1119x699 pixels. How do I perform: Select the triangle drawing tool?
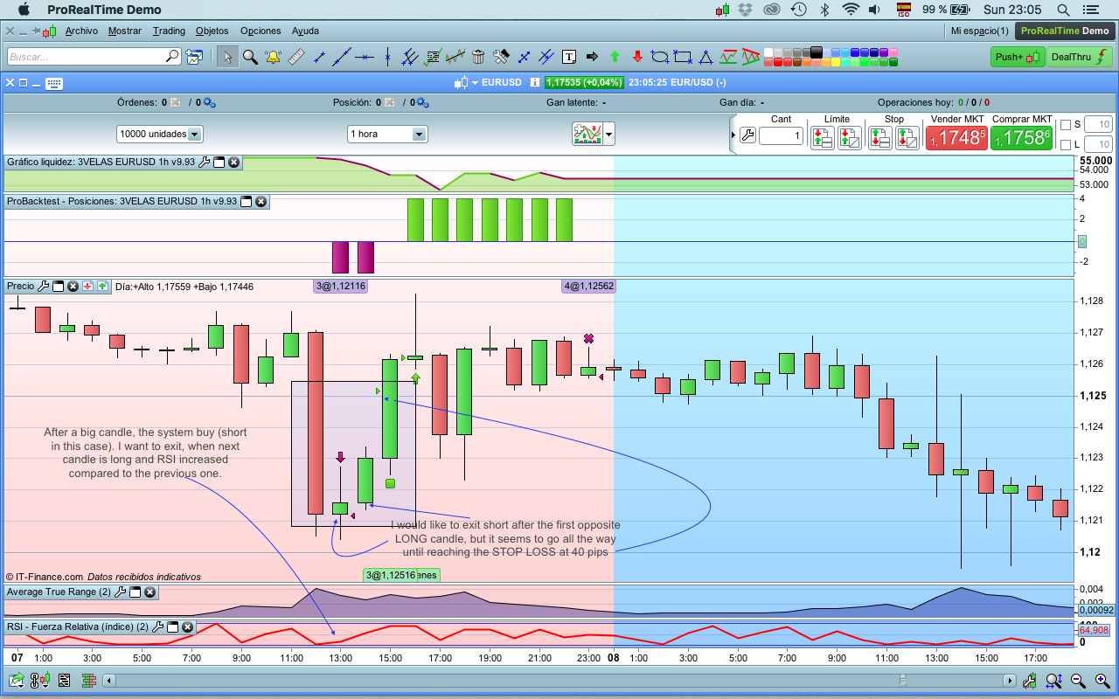(705, 57)
